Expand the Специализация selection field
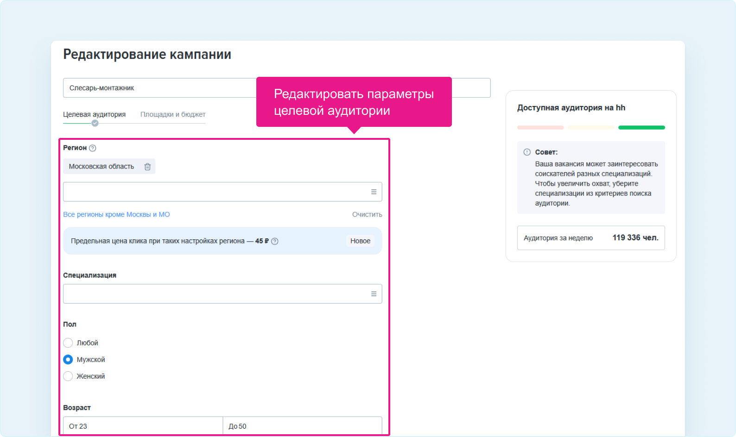Screen dimensions: 736x437 click(x=216, y=294)
